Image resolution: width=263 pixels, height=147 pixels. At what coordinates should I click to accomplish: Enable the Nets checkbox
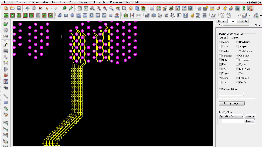[x=220, y=60]
